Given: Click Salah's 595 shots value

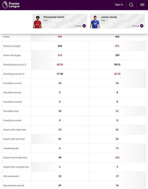Looking at the screenshot, I should 60,37.
